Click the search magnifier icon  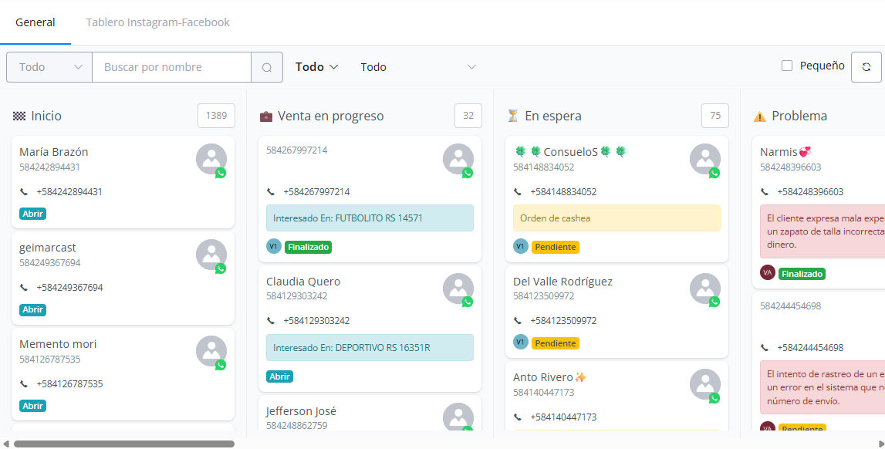point(267,67)
